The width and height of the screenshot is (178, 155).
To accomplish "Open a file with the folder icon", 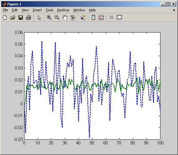I will pyautogui.click(x=13, y=18).
